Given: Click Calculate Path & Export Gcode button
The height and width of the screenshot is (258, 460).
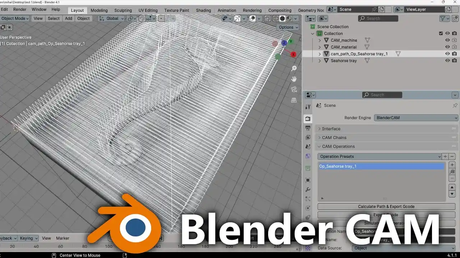Looking at the screenshot, I should [x=386, y=206].
